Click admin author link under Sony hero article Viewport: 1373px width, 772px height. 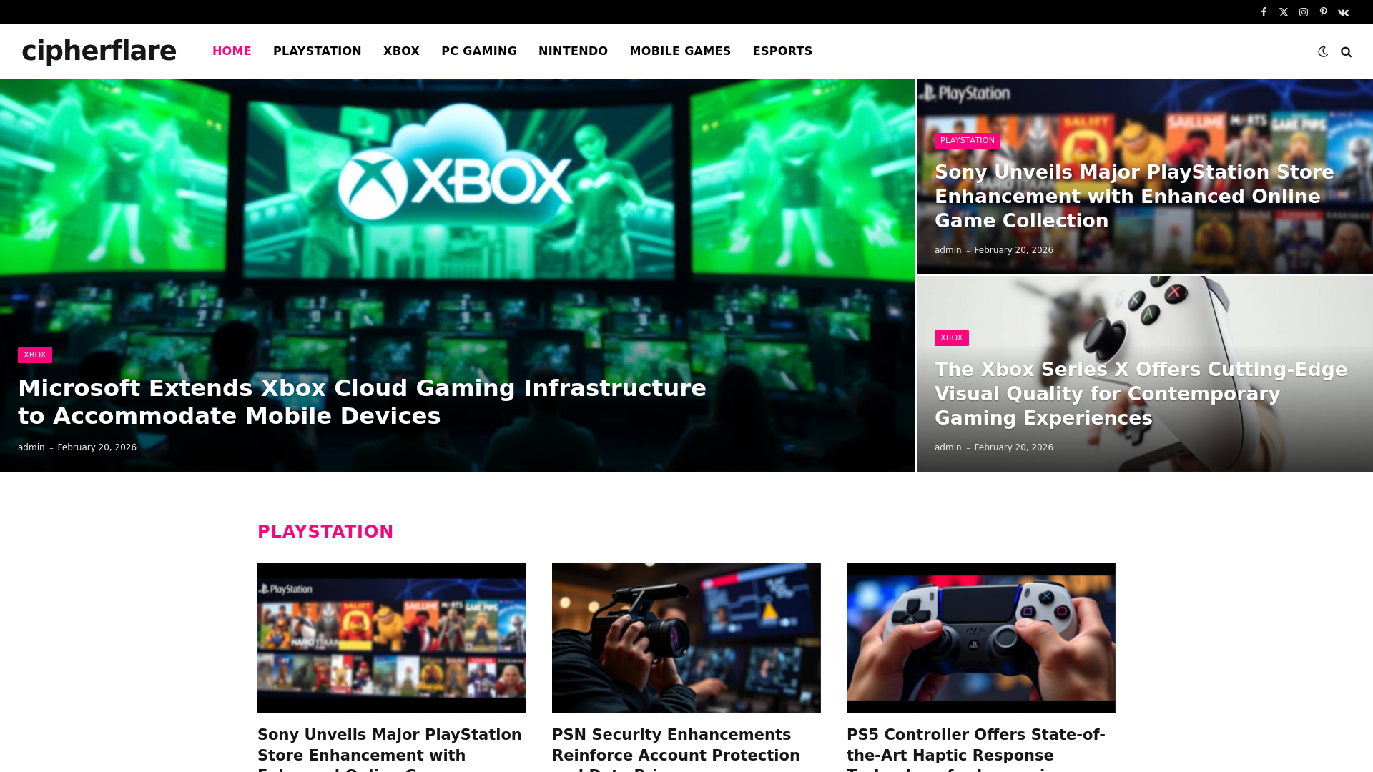click(x=948, y=250)
